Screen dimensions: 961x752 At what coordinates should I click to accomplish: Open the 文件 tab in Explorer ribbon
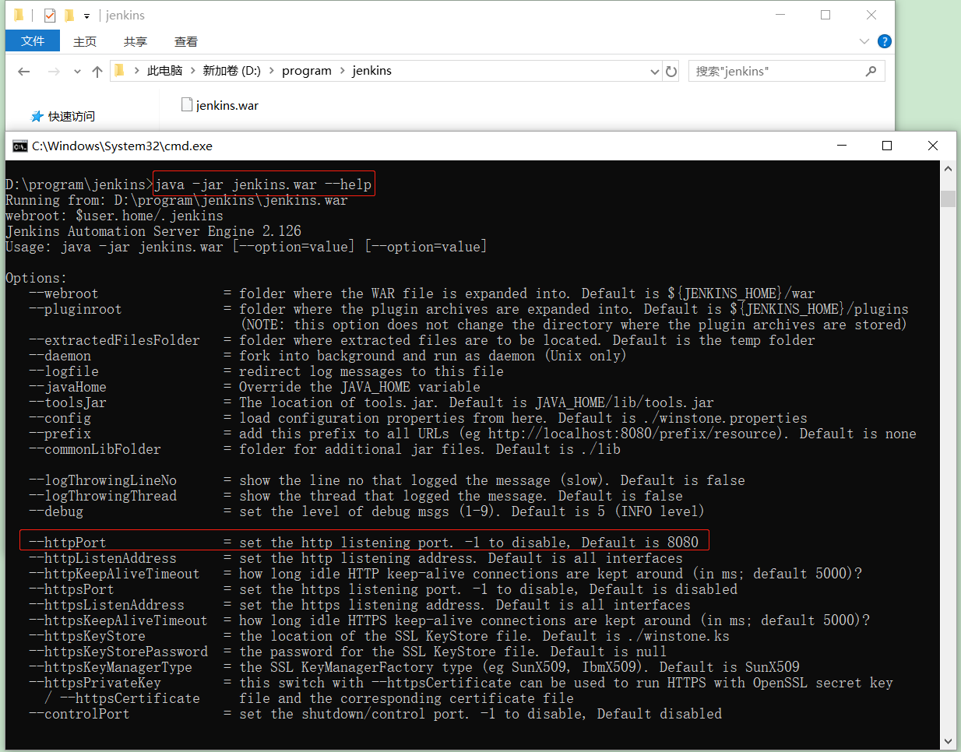pyautogui.click(x=33, y=40)
